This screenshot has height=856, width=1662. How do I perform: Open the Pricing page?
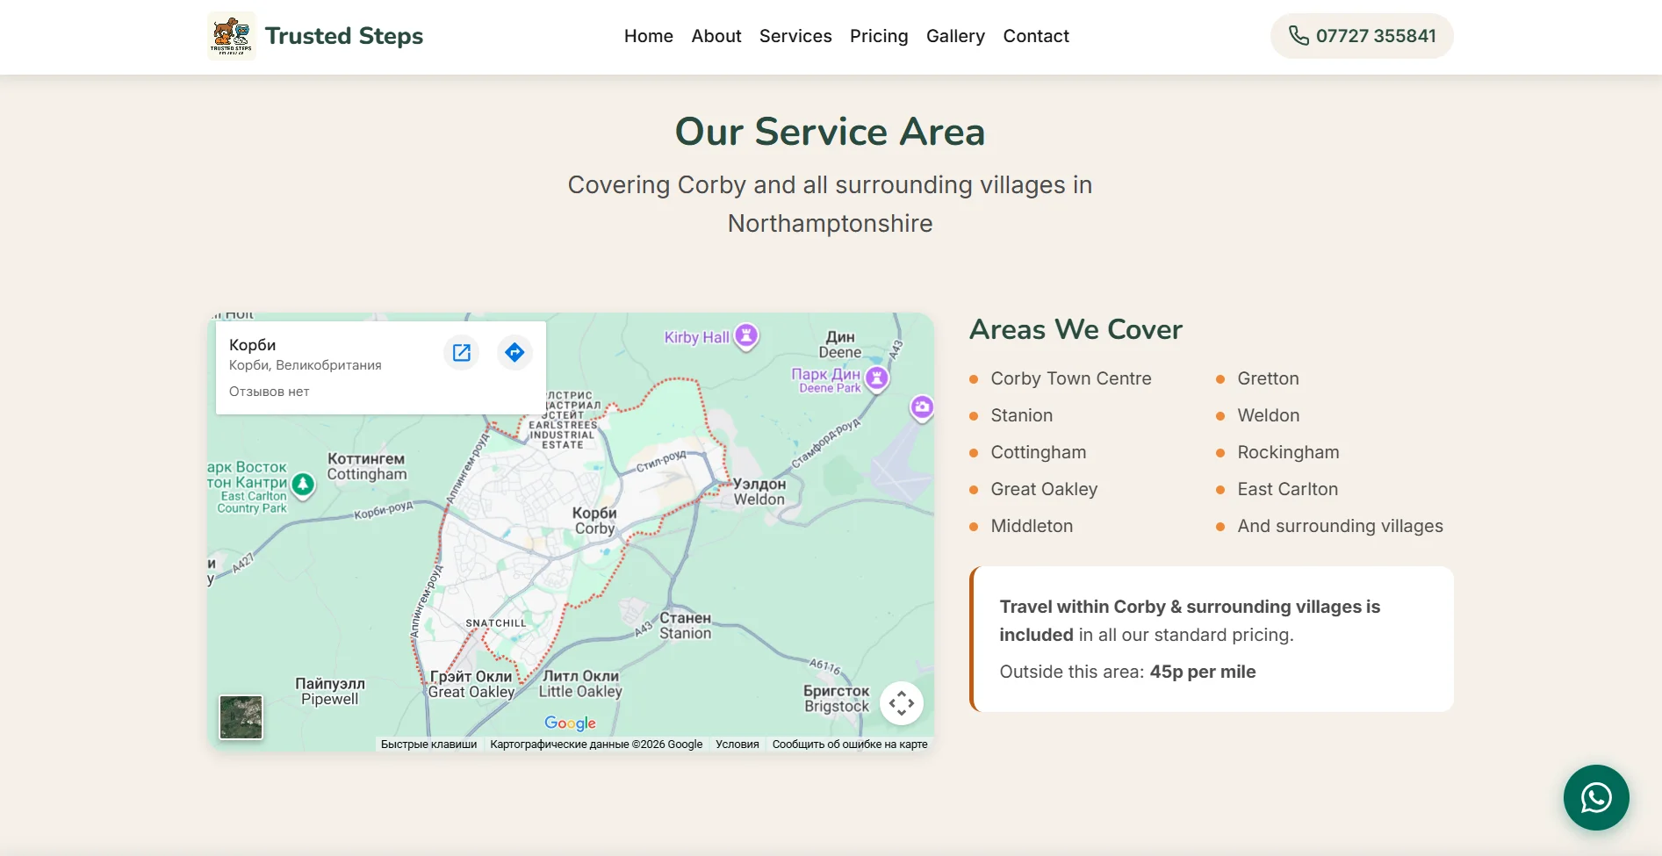[x=879, y=36]
